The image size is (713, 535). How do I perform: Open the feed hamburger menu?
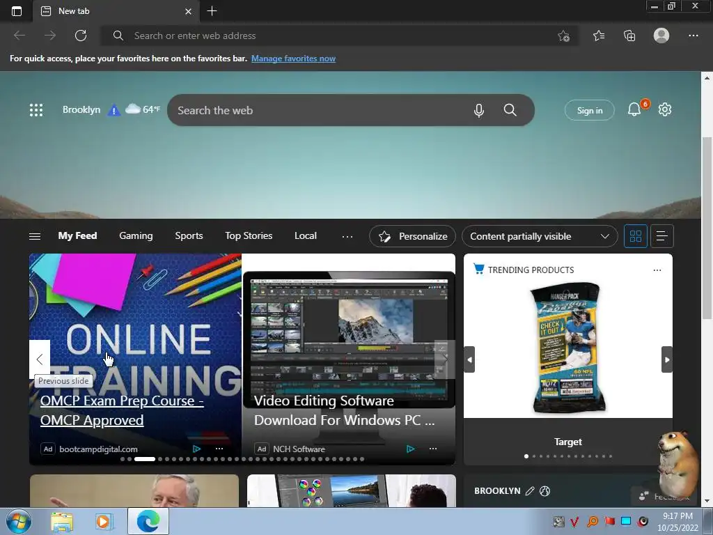click(35, 236)
